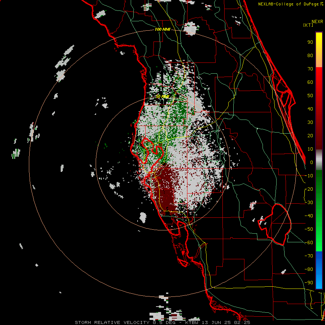Click the -50 scale value
The width and height of the screenshot is (325, 325).
pos(309,229)
